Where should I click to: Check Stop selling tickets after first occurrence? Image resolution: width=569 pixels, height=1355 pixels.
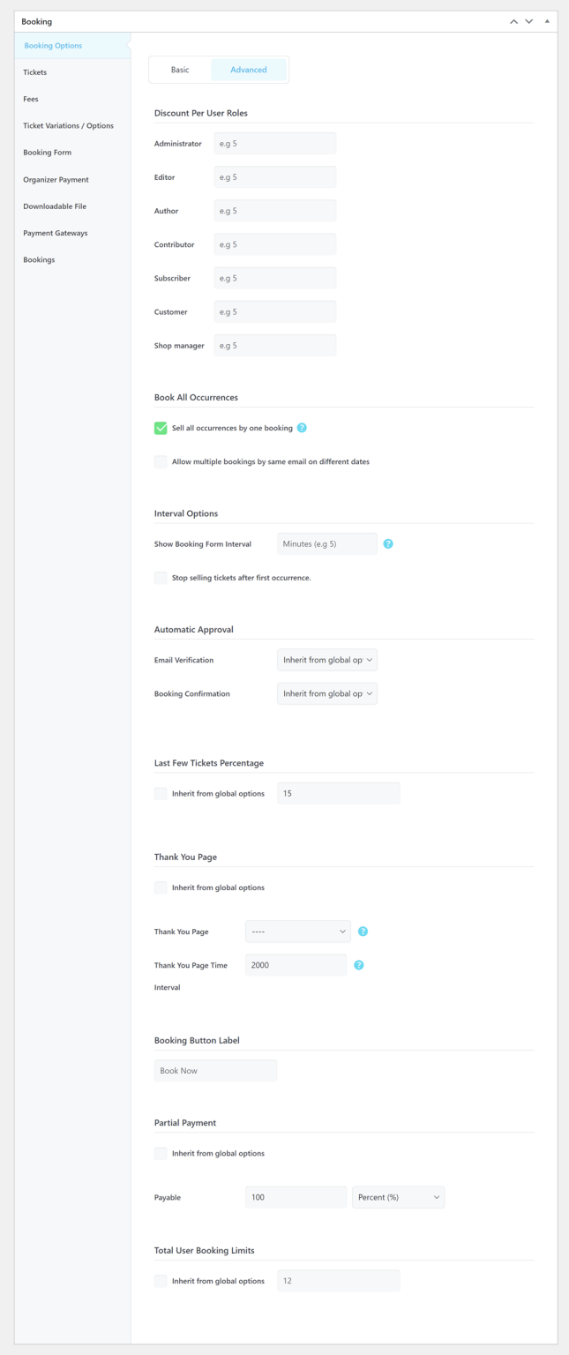click(x=160, y=578)
